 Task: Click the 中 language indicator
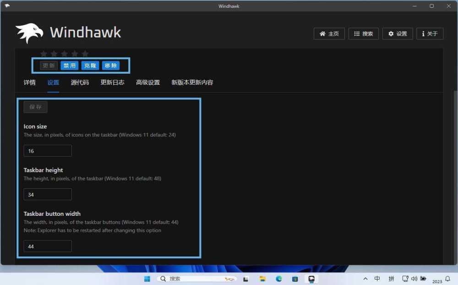(x=377, y=279)
